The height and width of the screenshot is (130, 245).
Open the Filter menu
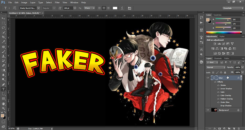(57, 3)
